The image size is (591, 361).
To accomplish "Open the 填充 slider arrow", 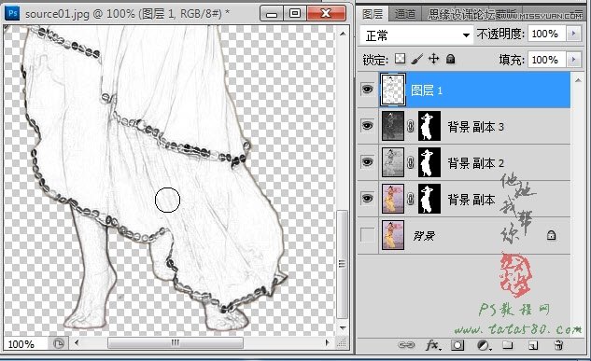I will pos(573,60).
